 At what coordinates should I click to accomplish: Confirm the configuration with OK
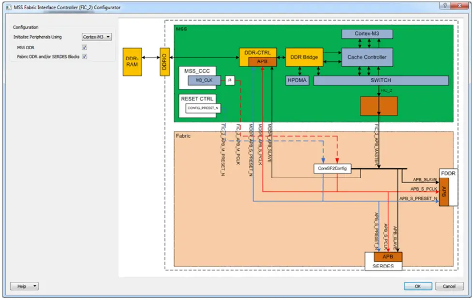point(417,286)
